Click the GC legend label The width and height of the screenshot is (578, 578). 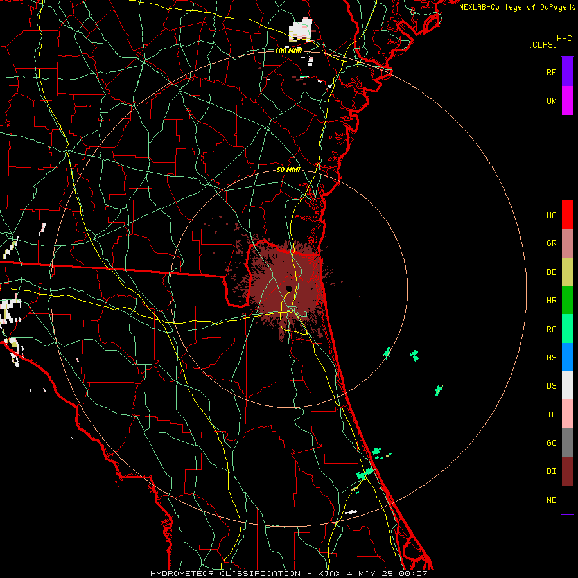[x=552, y=443]
